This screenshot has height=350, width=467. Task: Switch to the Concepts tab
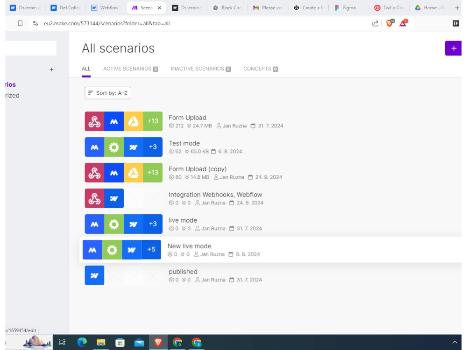261,69
